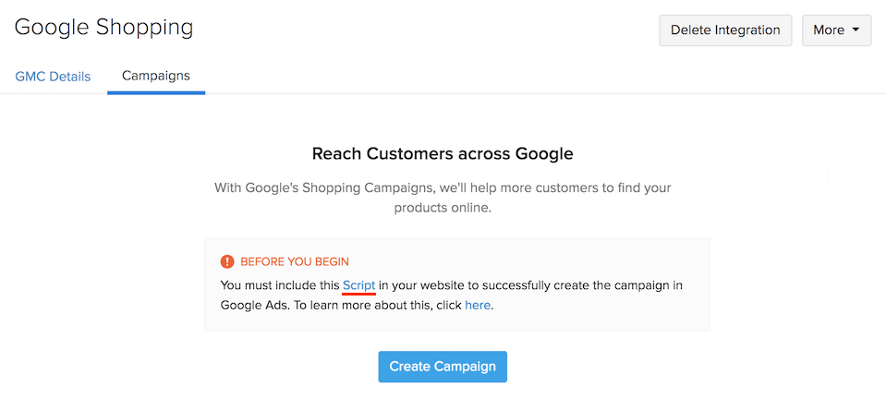Click the 'Reach Customers across Google' heading

pyautogui.click(x=443, y=153)
